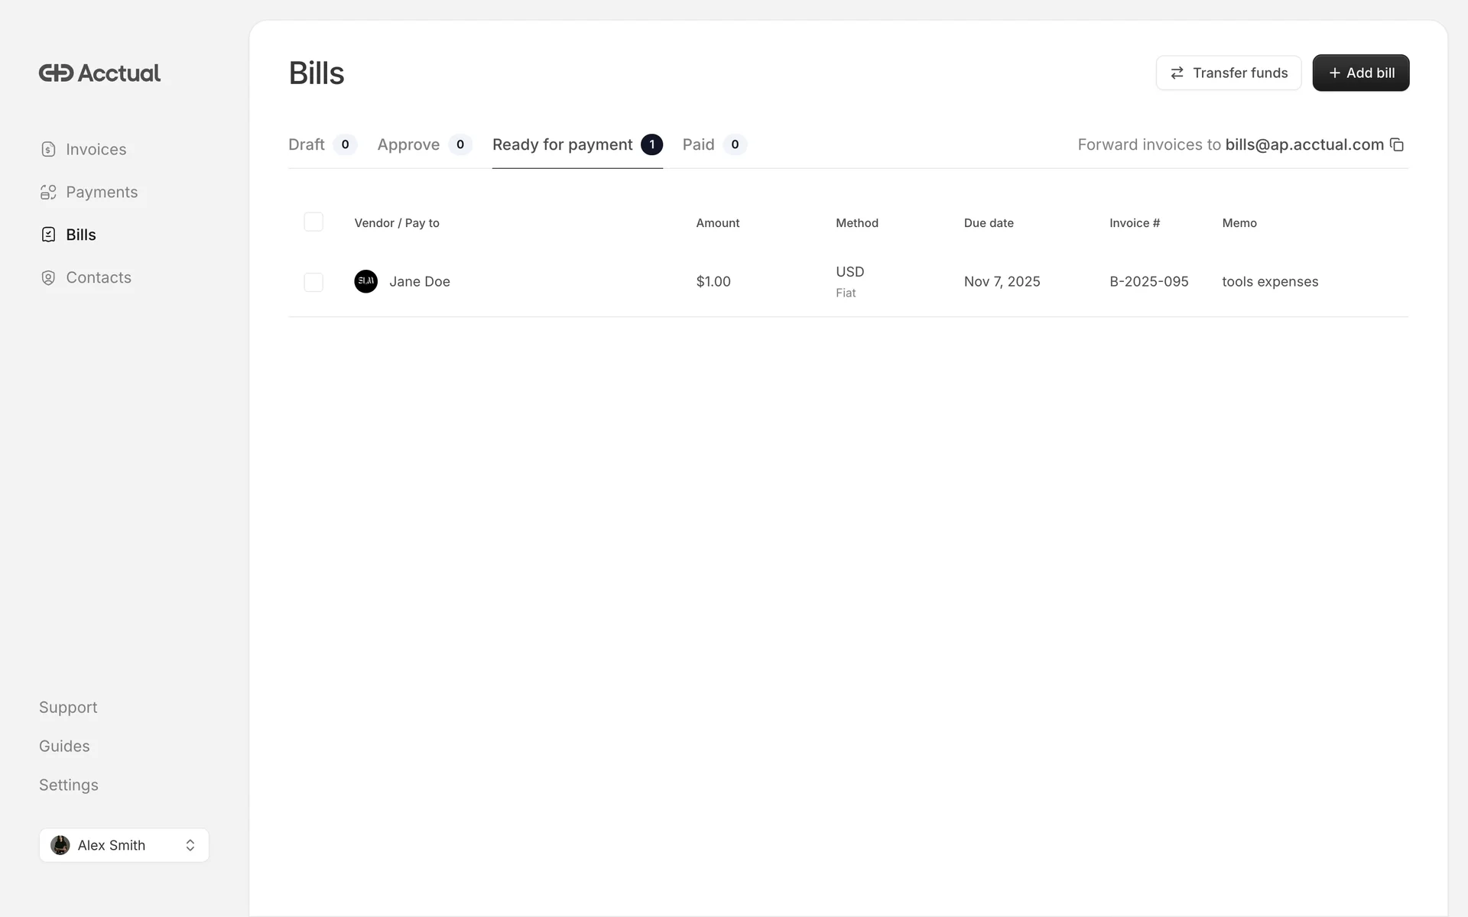The image size is (1468, 917).
Task: Click Jane Doe's vendor avatar
Action: 365,281
